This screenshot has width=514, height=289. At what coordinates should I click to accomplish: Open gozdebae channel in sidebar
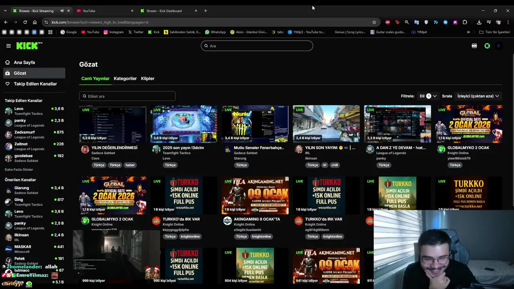(34, 158)
